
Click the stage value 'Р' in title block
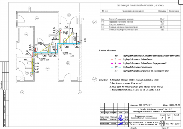[162, 118]
